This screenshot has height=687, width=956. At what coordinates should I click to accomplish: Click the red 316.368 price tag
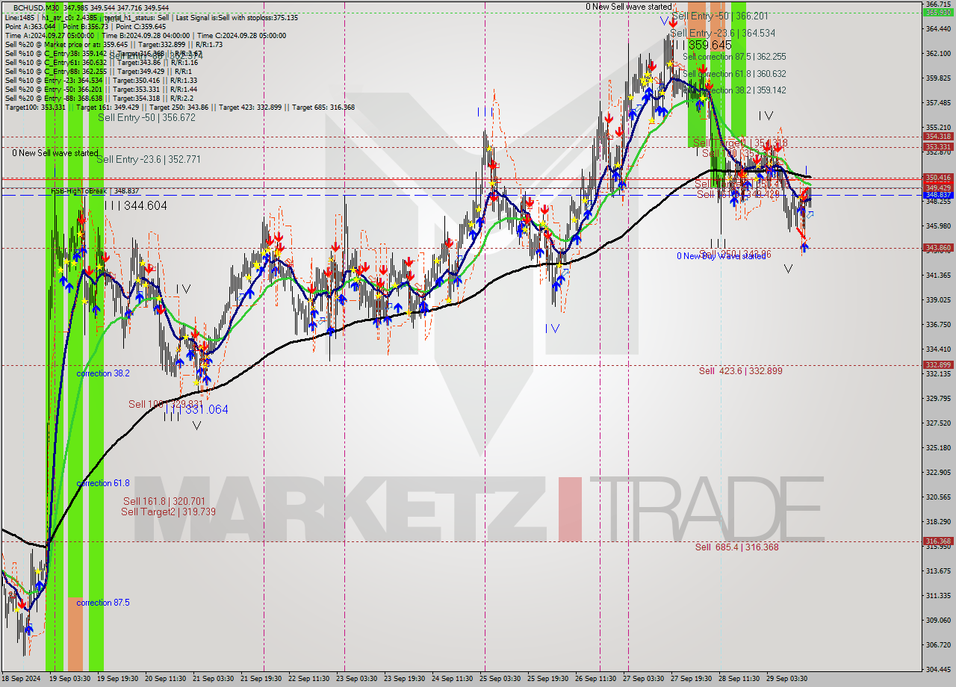point(939,541)
